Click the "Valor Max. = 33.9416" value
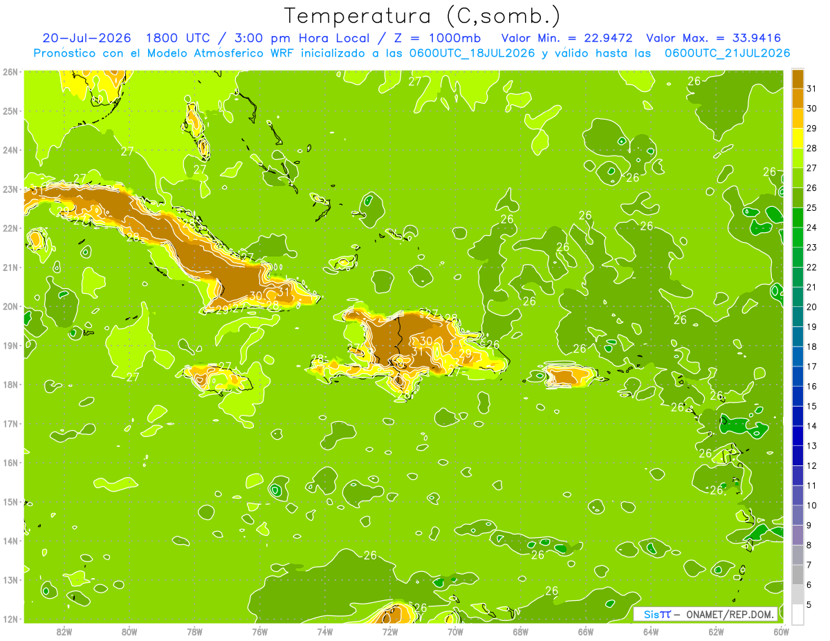830x641 pixels. coord(714,38)
